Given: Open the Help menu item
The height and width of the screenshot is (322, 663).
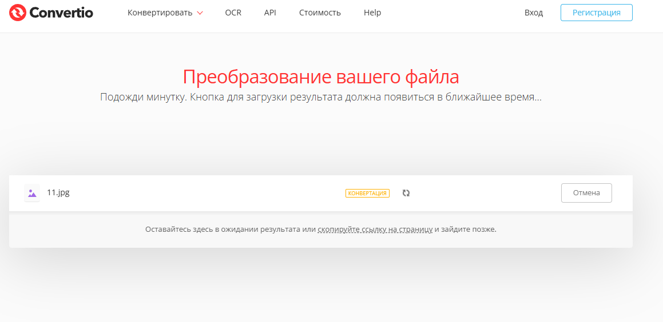Looking at the screenshot, I should tap(372, 13).
